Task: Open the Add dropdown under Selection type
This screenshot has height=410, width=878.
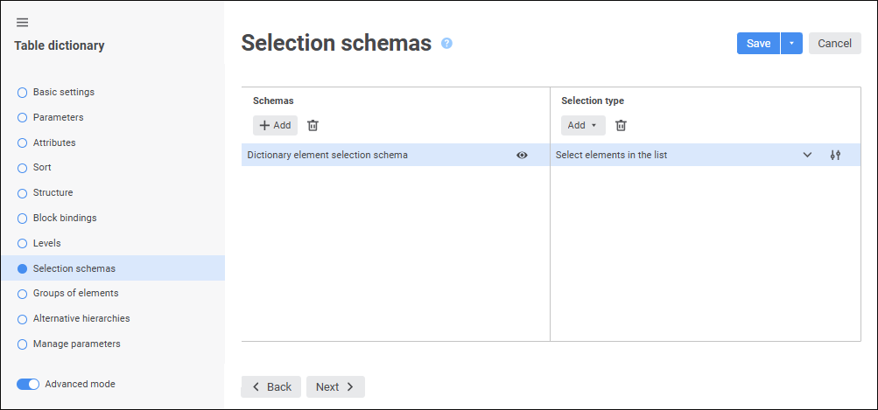Action: (x=583, y=125)
